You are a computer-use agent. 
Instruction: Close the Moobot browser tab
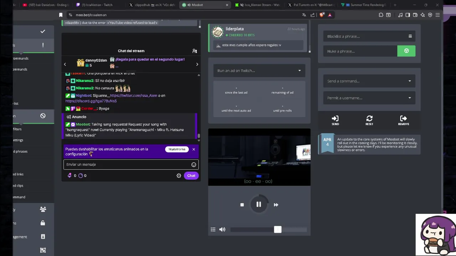227,5
